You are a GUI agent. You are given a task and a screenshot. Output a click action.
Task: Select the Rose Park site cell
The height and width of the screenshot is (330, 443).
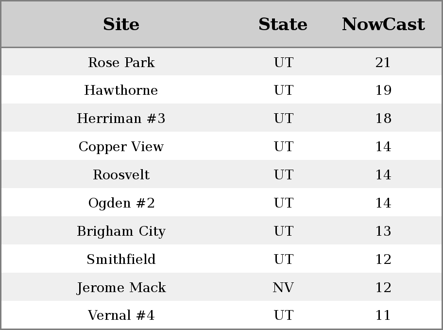pos(121,62)
